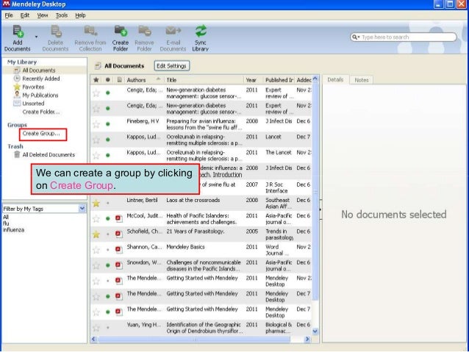Click the Create Folder toolbar icon

[x=121, y=32]
